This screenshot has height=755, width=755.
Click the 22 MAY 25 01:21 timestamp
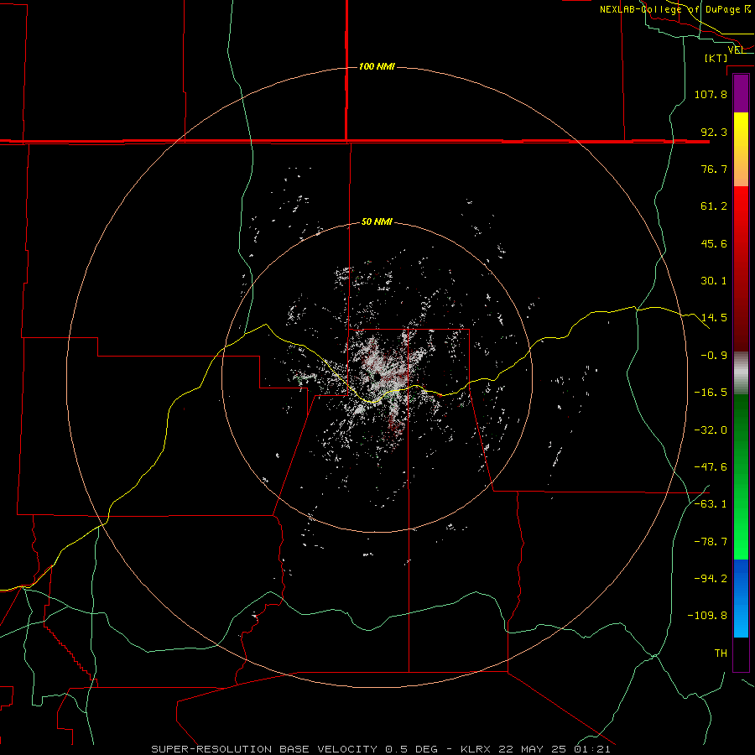[x=555, y=749]
